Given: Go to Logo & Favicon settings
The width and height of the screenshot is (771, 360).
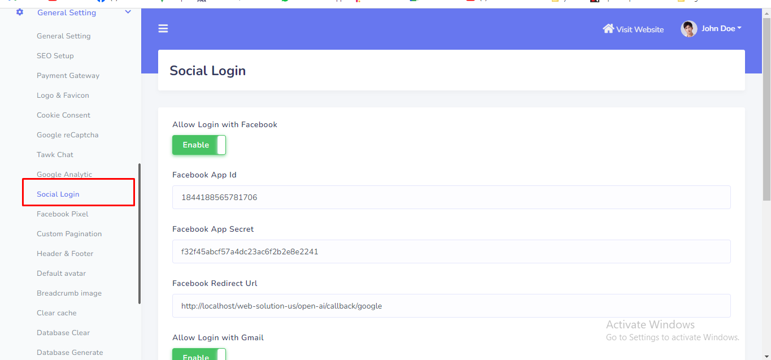Looking at the screenshot, I should (x=63, y=96).
